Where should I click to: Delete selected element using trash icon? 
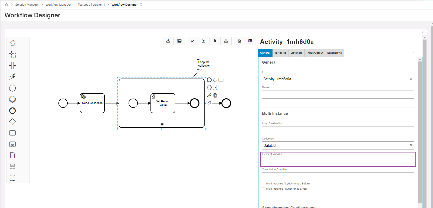pyautogui.click(x=215, y=95)
